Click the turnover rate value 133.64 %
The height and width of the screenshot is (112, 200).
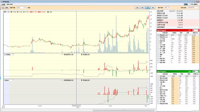pos(180,27)
